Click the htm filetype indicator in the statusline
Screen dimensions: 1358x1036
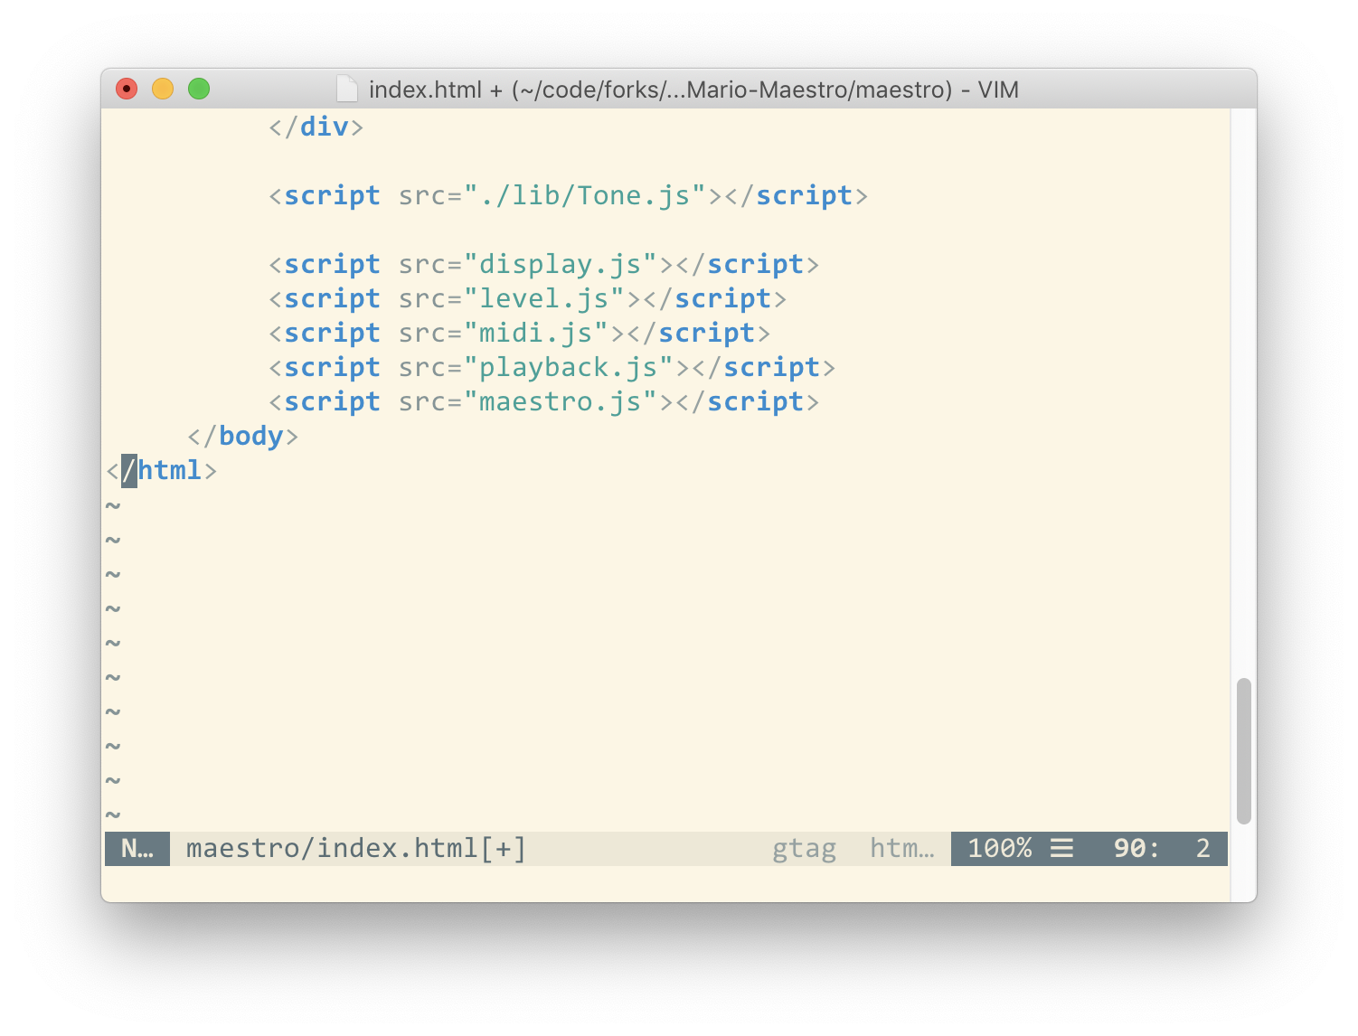click(901, 848)
